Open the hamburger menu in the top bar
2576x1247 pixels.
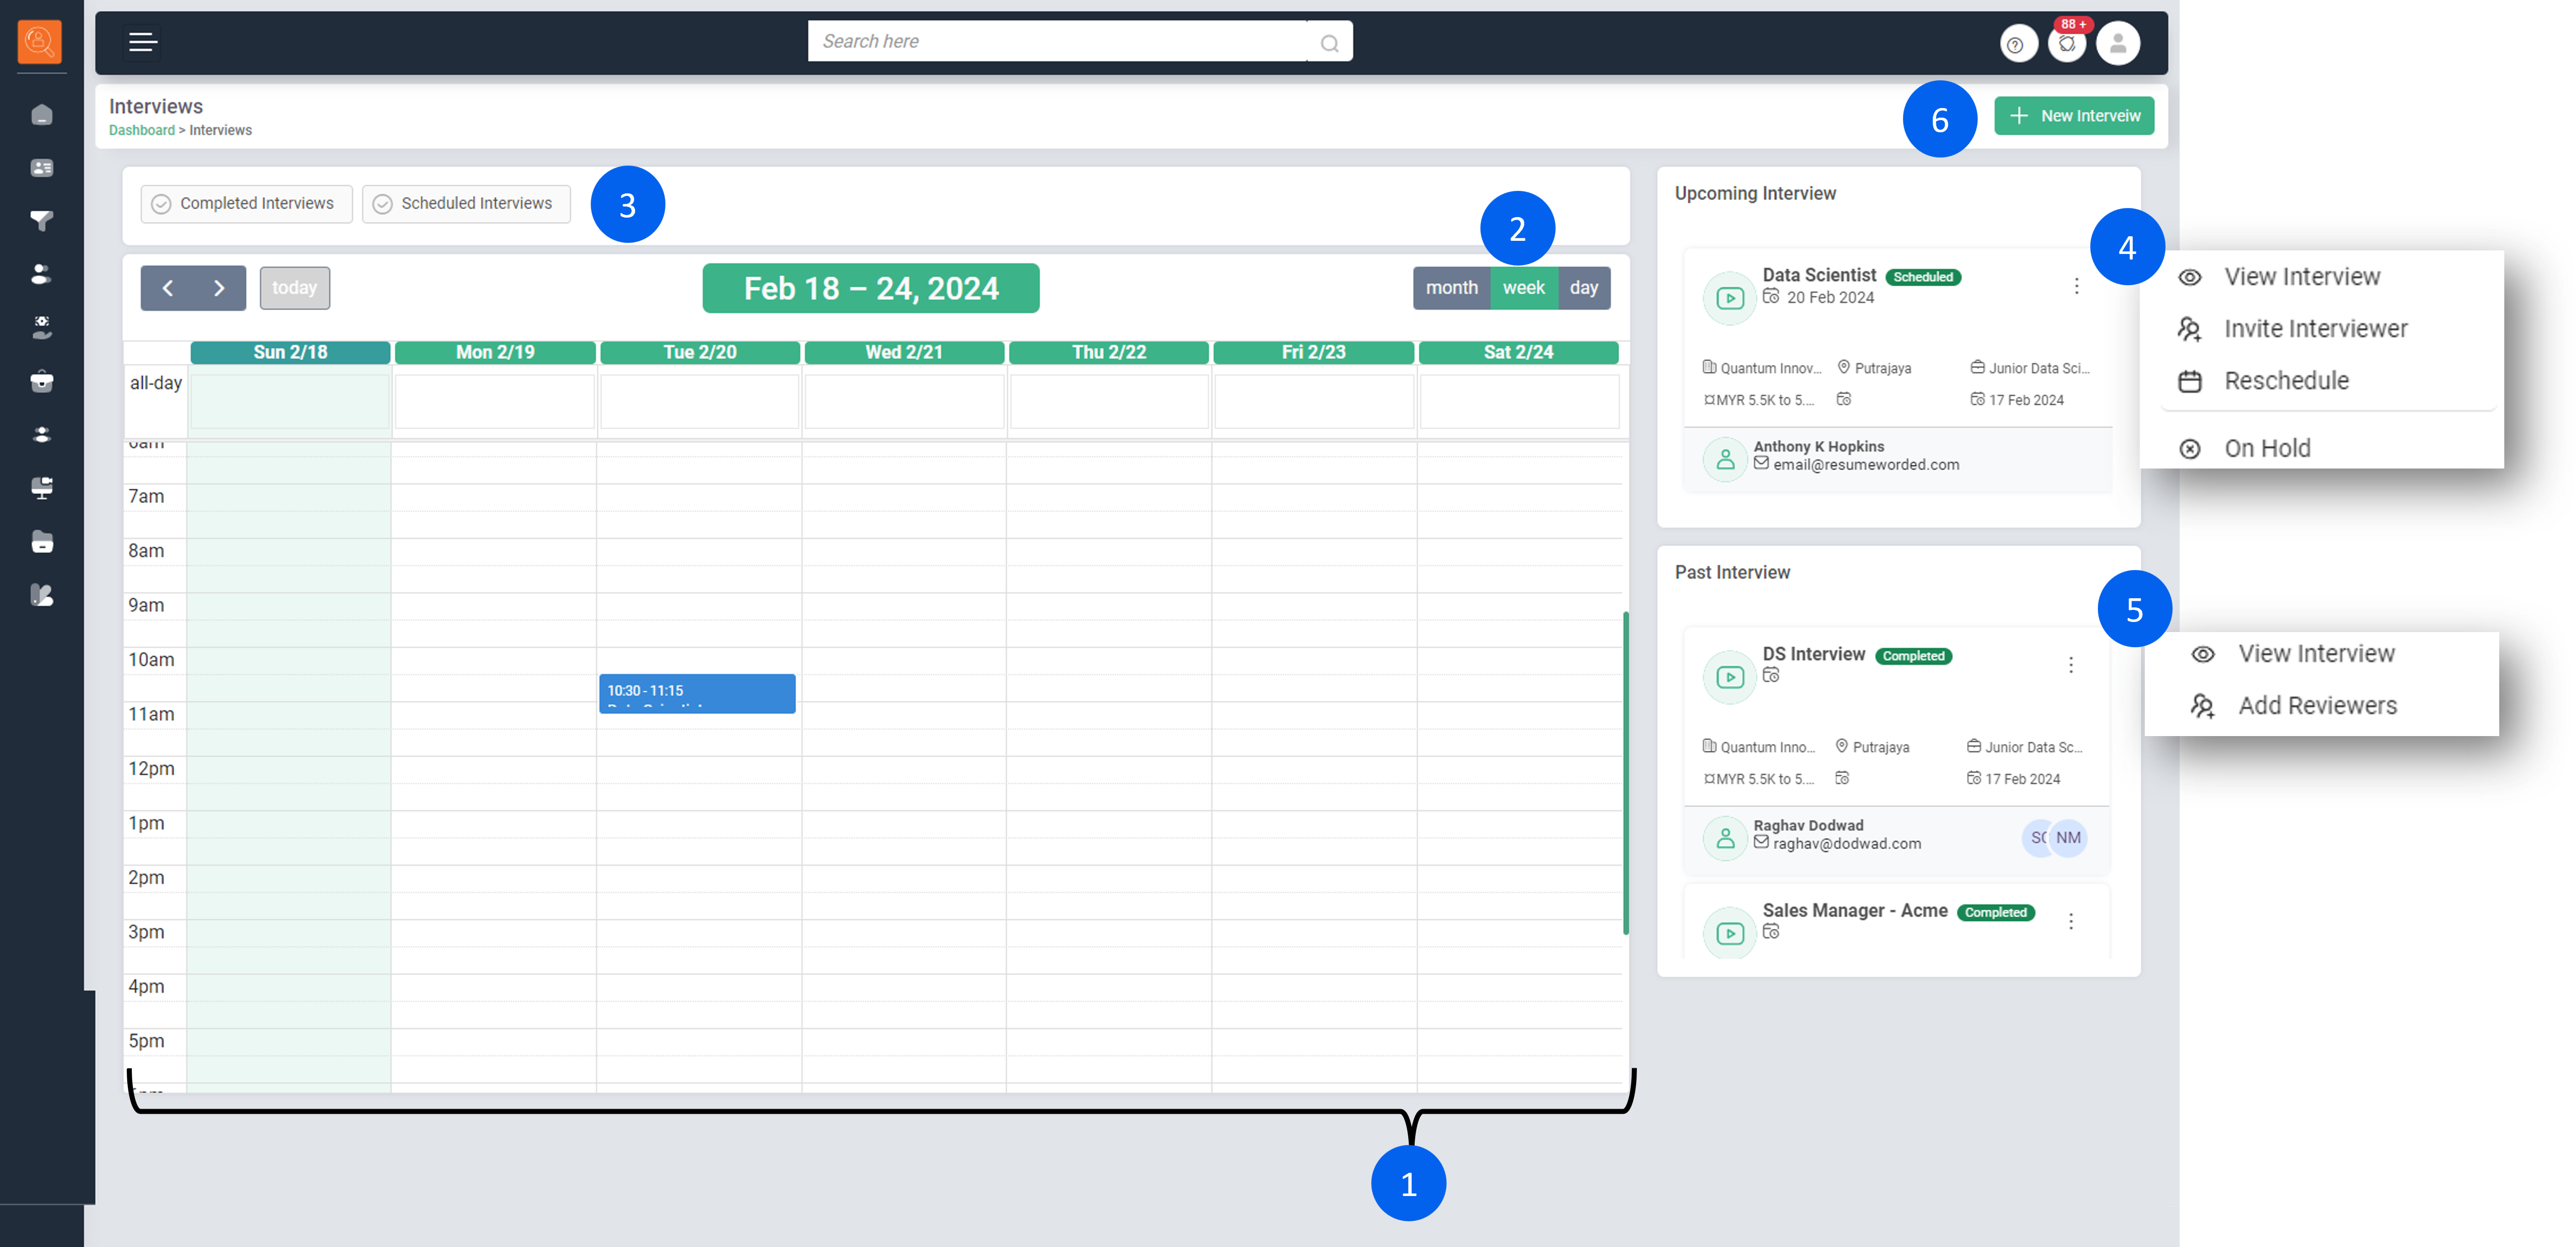143,42
